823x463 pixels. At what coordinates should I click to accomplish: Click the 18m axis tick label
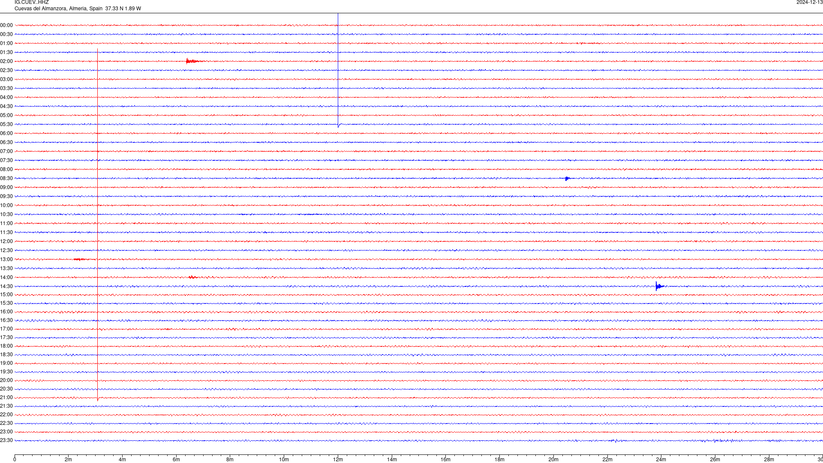point(499,460)
